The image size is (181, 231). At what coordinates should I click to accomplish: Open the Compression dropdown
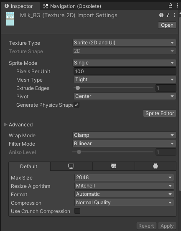click(x=124, y=203)
